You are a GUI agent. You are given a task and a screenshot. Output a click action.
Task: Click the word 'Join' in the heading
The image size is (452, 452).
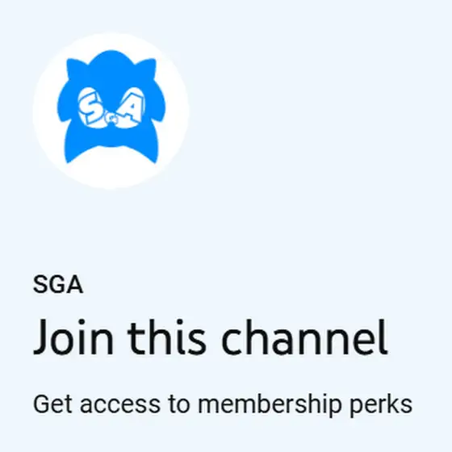73,337
